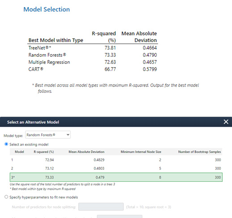This screenshot has width=232, height=218.
Task: Click the Total = 10, square root = 3 hint
Action: pyautogui.click(x=148, y=207)
